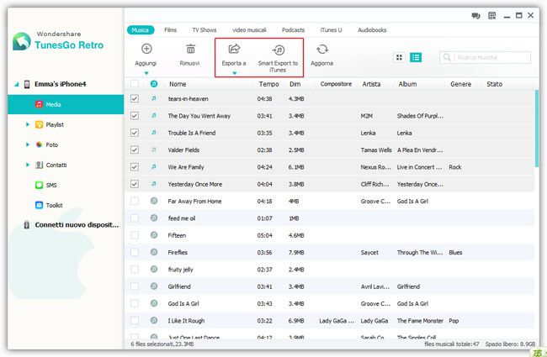Click the disc icon beside Fireflies
The image size is (547, 357).
coord(154,252)
